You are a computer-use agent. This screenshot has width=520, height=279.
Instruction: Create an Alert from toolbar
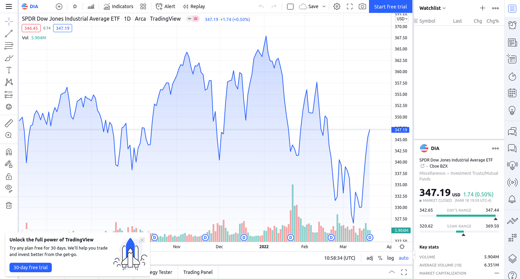tap(166, 6)
